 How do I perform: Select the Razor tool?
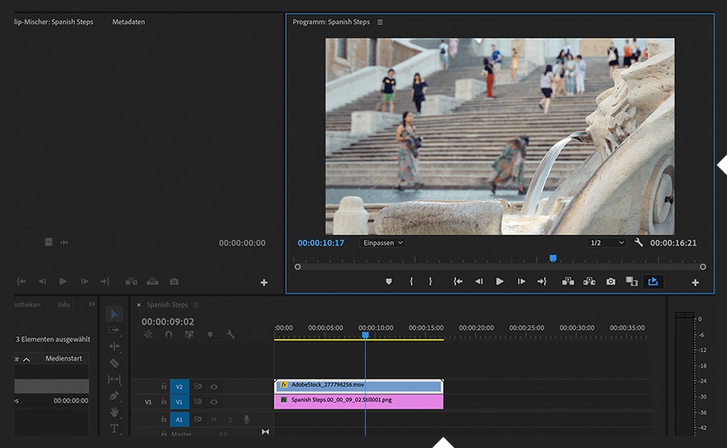point(114,363)
